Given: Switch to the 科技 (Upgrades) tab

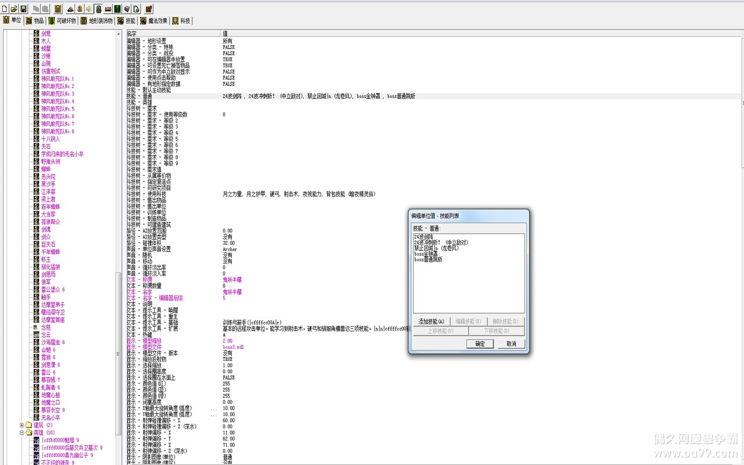Looking at the screenshot, I should click(x=181, y=20).
